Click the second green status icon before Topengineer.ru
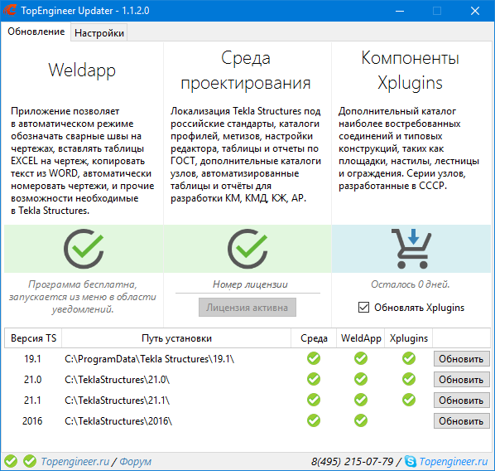Viewport: 495px width, 471px height. coord(30,461)
